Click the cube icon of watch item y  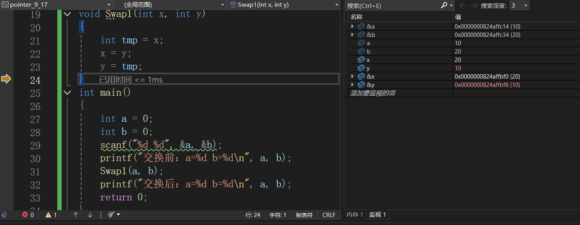[361, 68]
